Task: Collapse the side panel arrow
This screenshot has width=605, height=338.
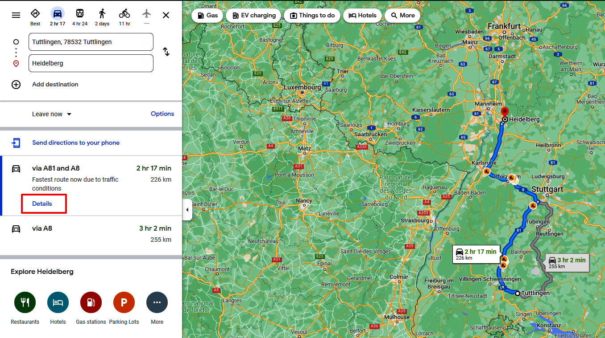Action: [x=187, y=210]
